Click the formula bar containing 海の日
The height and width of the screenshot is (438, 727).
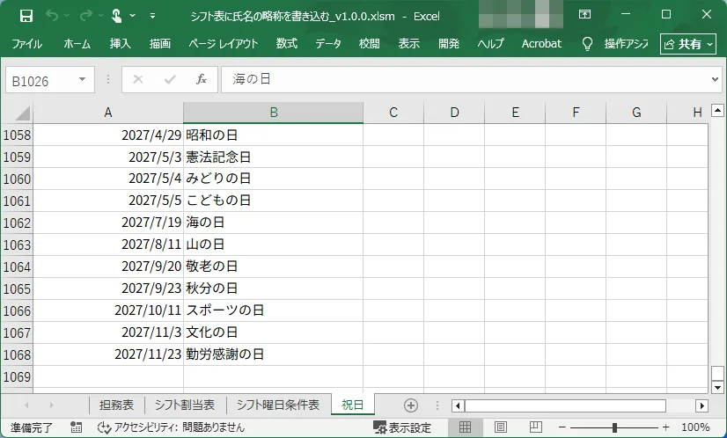(x=466, y=79)
